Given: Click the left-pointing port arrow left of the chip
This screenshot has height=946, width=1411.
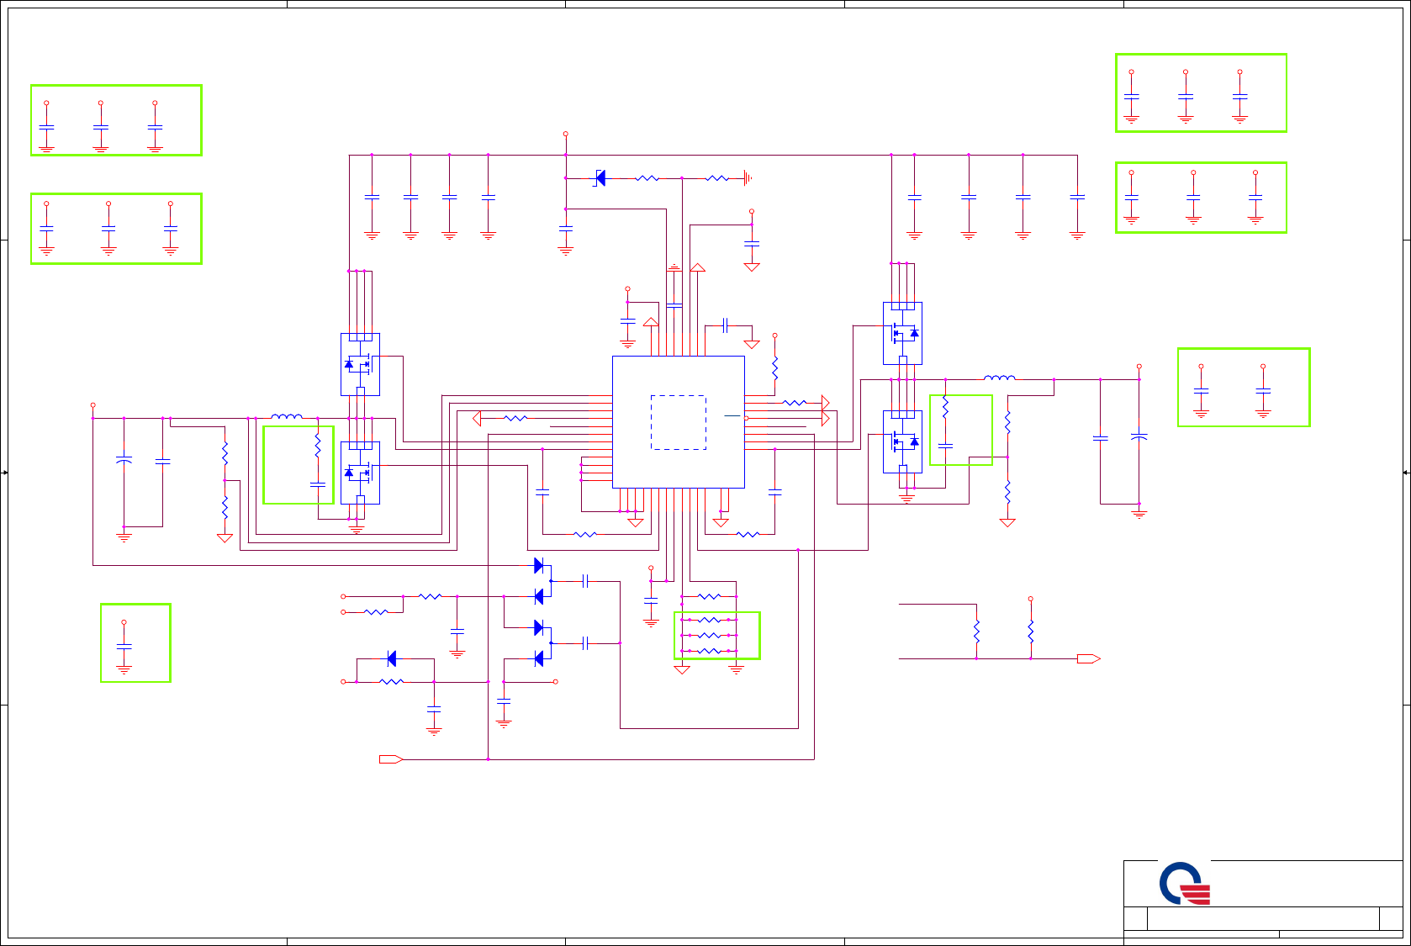Looking at the screenshot, I should coord(477,418).
